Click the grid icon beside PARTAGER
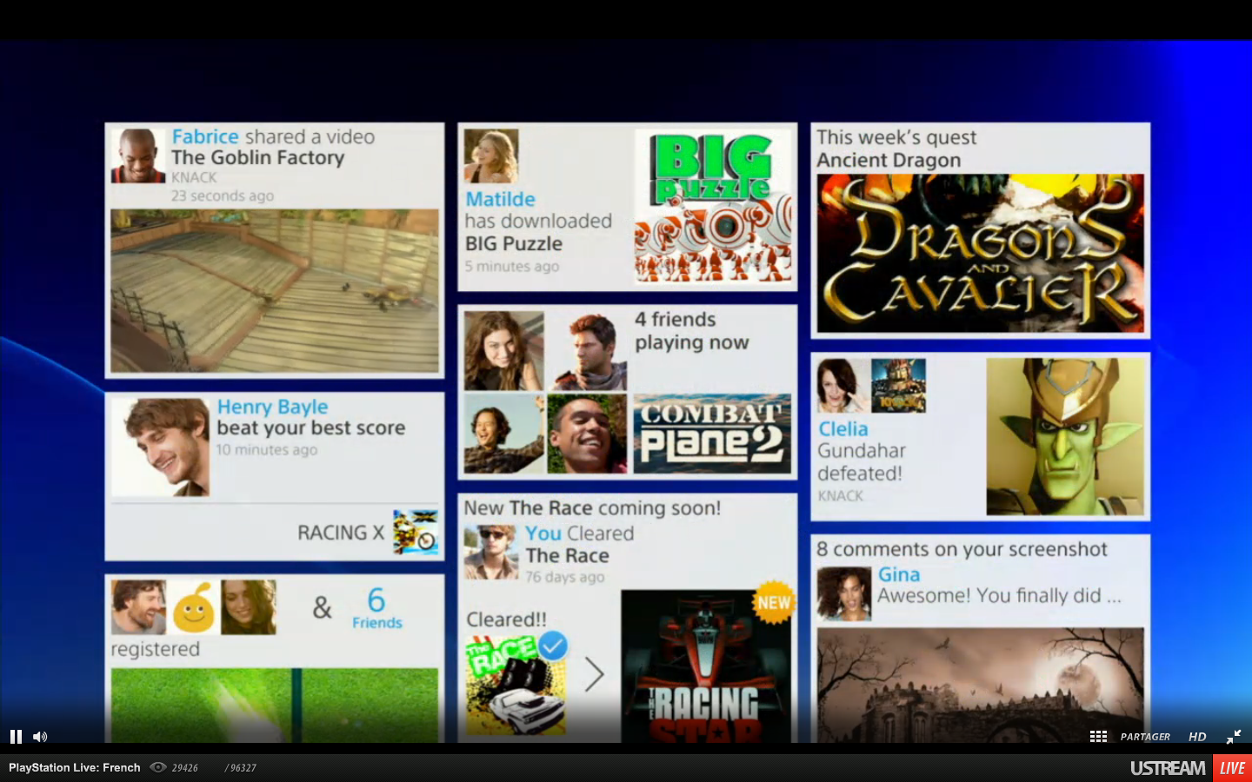This screenshot has height=782, width=1252. coord(1098,736)
